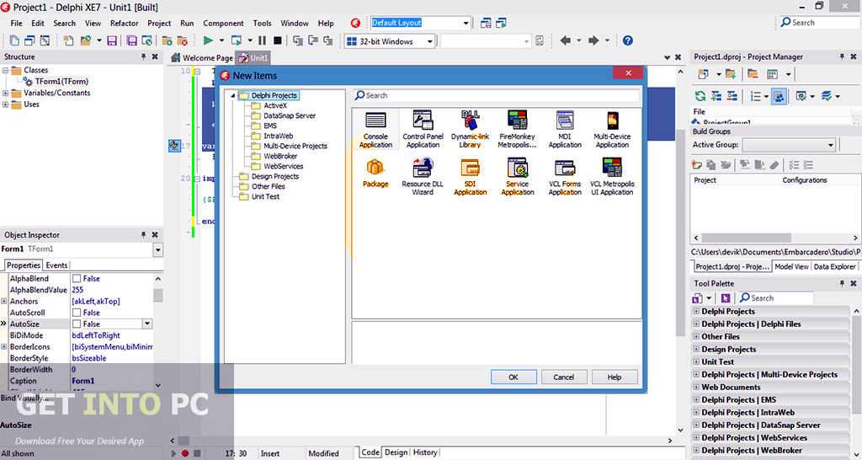Viewport: 862px width, 460px height.
Task: Switch to the Events tab
Action: [56, 265]
